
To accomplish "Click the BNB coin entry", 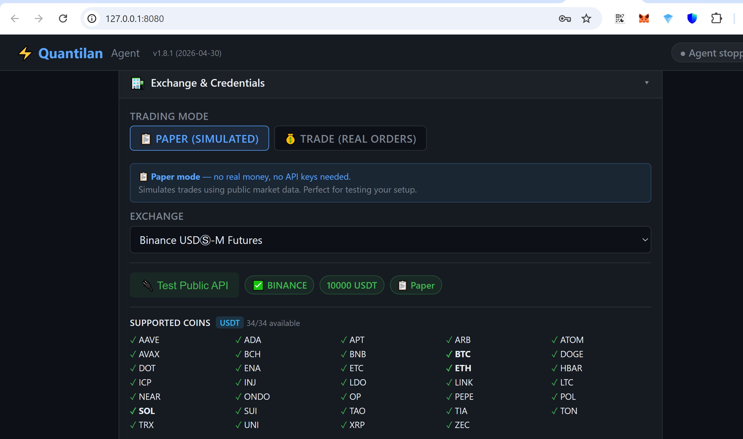I will 353,354.
